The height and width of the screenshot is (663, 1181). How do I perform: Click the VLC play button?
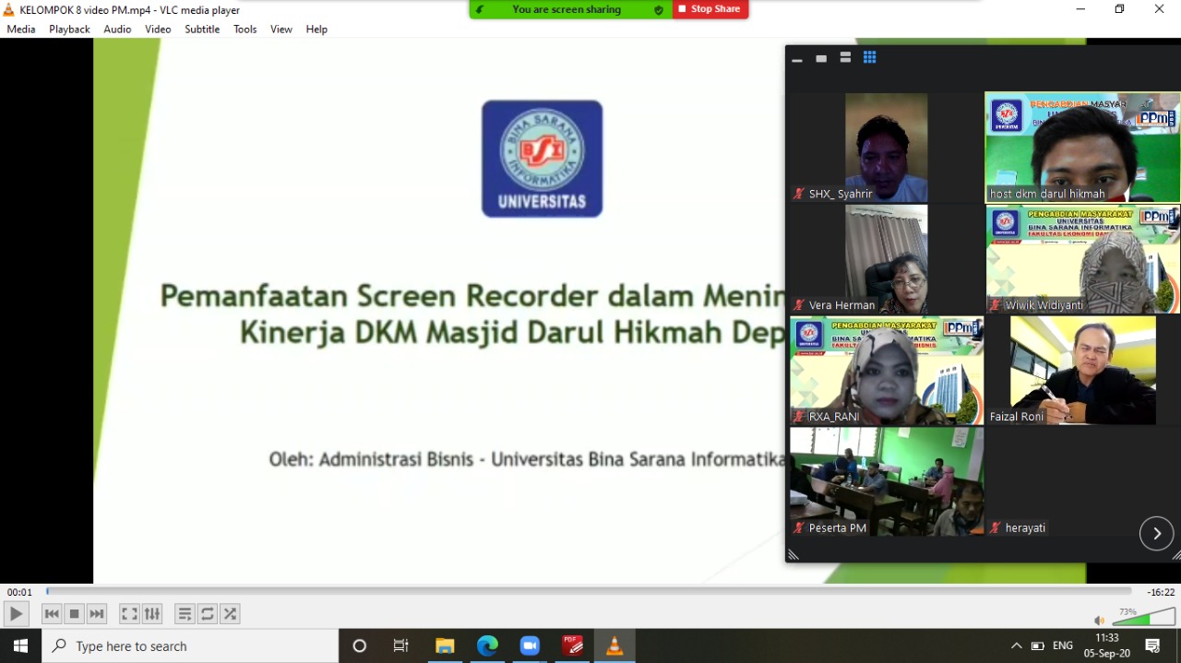[16, 614]
